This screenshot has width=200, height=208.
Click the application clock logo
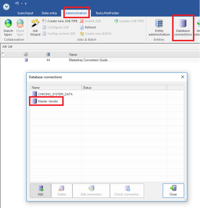click(6, 7)
